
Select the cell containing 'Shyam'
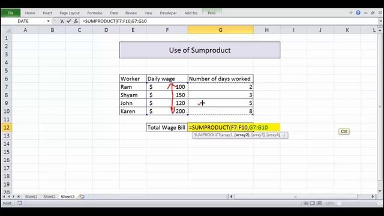coord(133,95)
